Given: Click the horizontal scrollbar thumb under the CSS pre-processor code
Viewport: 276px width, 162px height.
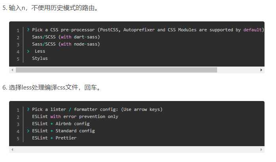Looking at the screenshot, I should 116,70.
